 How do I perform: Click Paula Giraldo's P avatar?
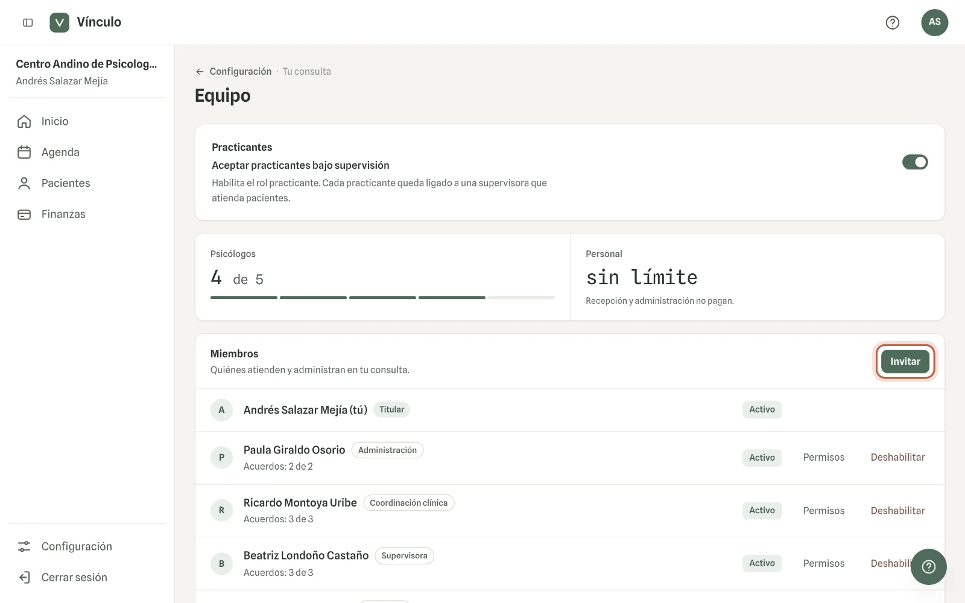[221, 457]
